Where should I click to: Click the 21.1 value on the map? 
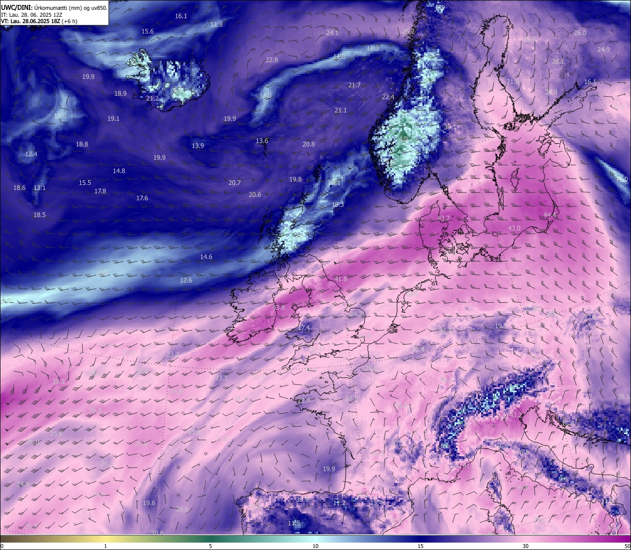pos(341,110)
